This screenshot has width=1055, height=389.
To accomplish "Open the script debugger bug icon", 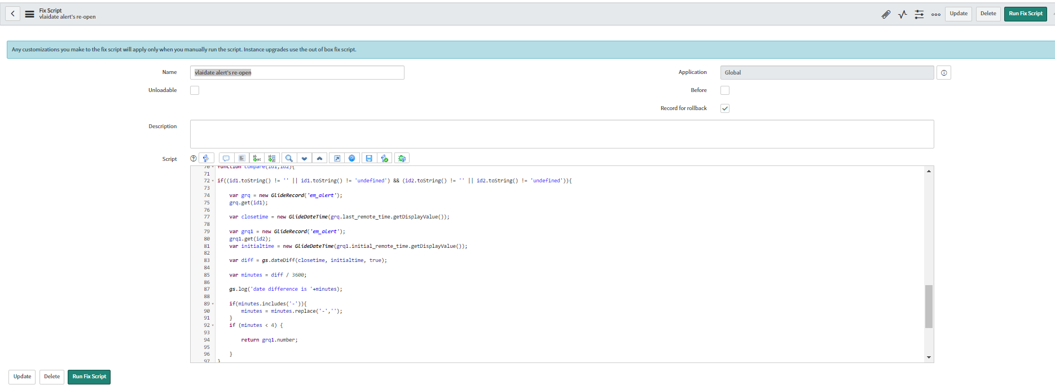I will click(402, 159).
